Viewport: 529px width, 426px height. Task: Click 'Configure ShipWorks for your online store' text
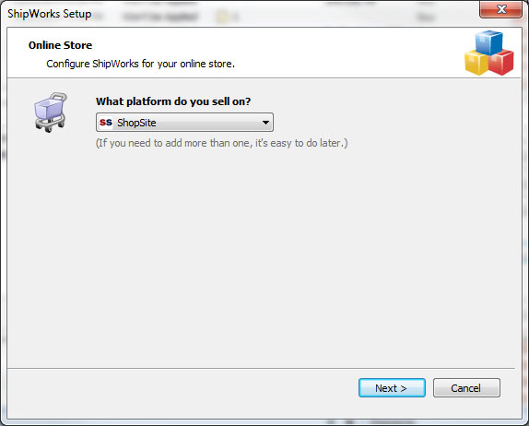pyautogui.click(x=140, y=64)
